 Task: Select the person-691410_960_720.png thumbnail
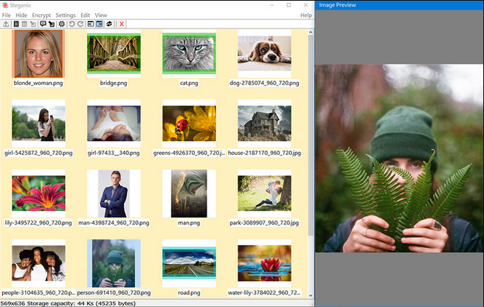[114, 263]
